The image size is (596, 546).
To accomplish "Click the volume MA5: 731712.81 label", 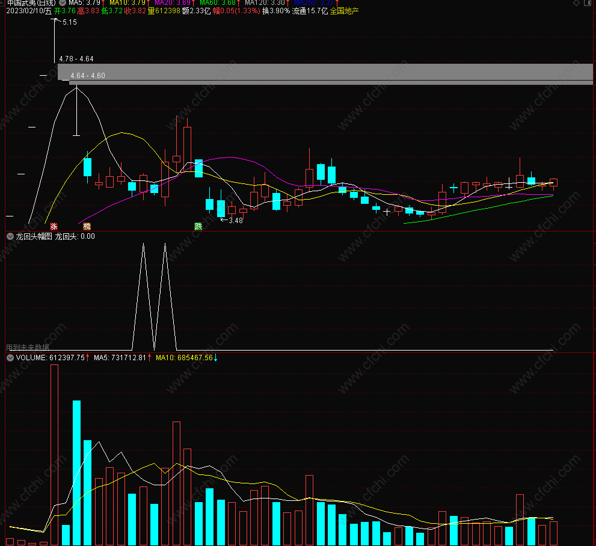I will coord(120,358).
